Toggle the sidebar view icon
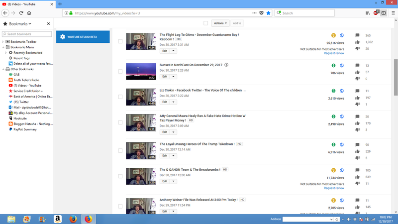 click(384, 13)
